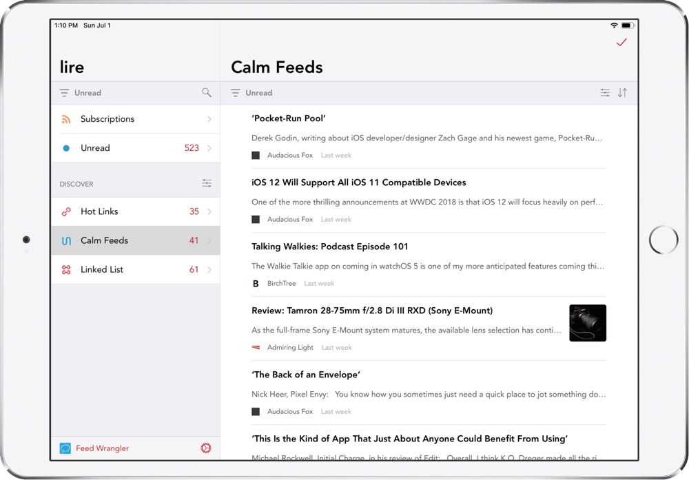Click the Linked List icon
Viewport: 689px width, 480px height.
point(66,270)
